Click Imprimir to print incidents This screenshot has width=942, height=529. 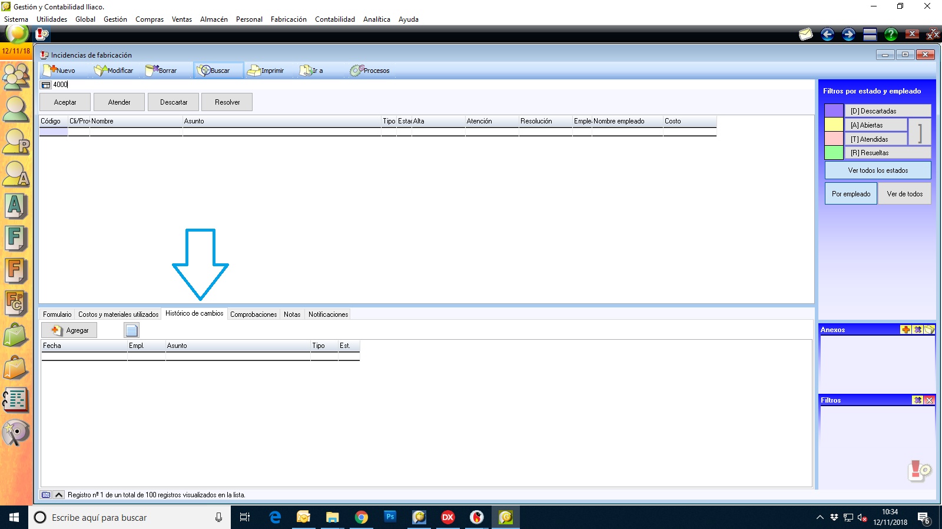(266, 71)
